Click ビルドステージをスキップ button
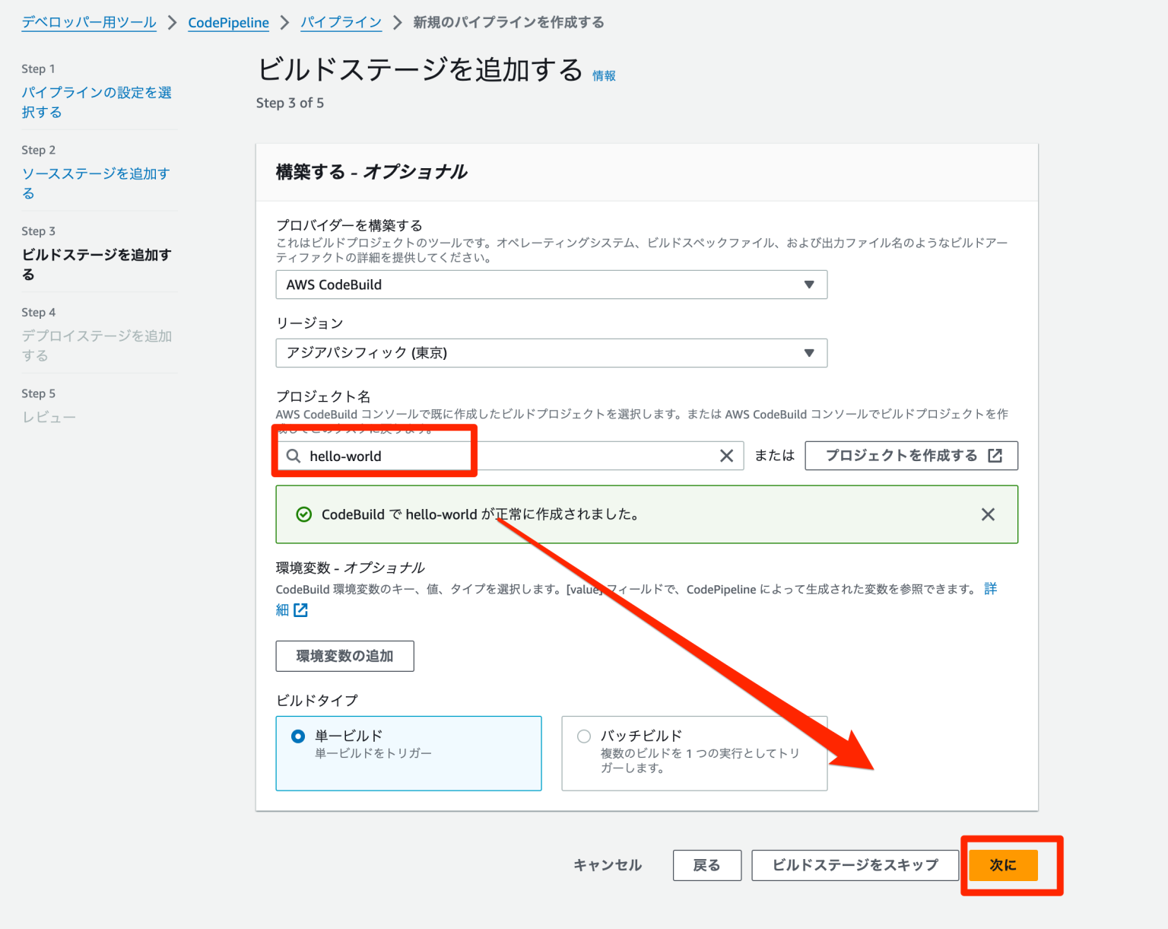 click(855, 865)
